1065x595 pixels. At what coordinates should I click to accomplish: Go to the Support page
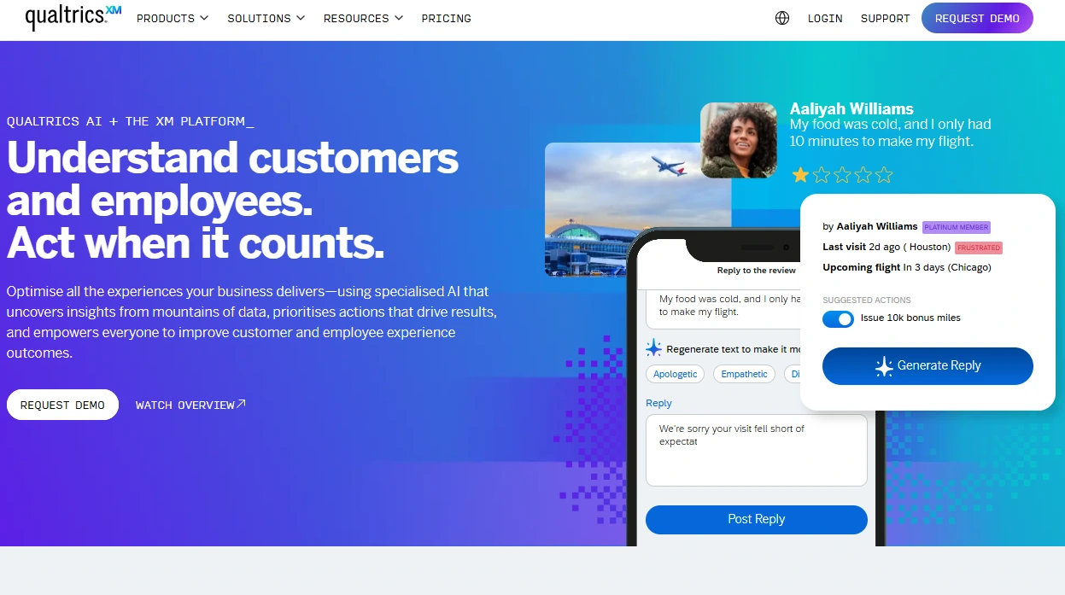886,18
